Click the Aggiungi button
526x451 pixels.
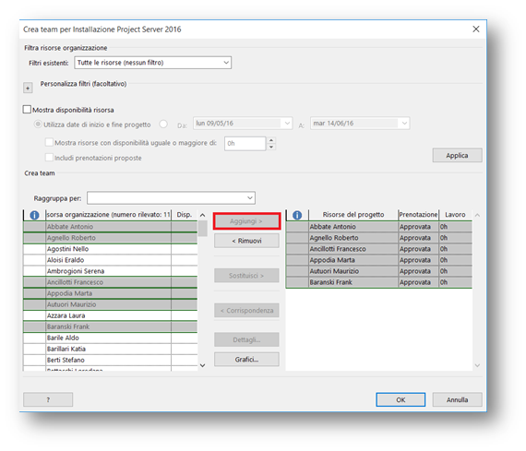pos(246,221)
